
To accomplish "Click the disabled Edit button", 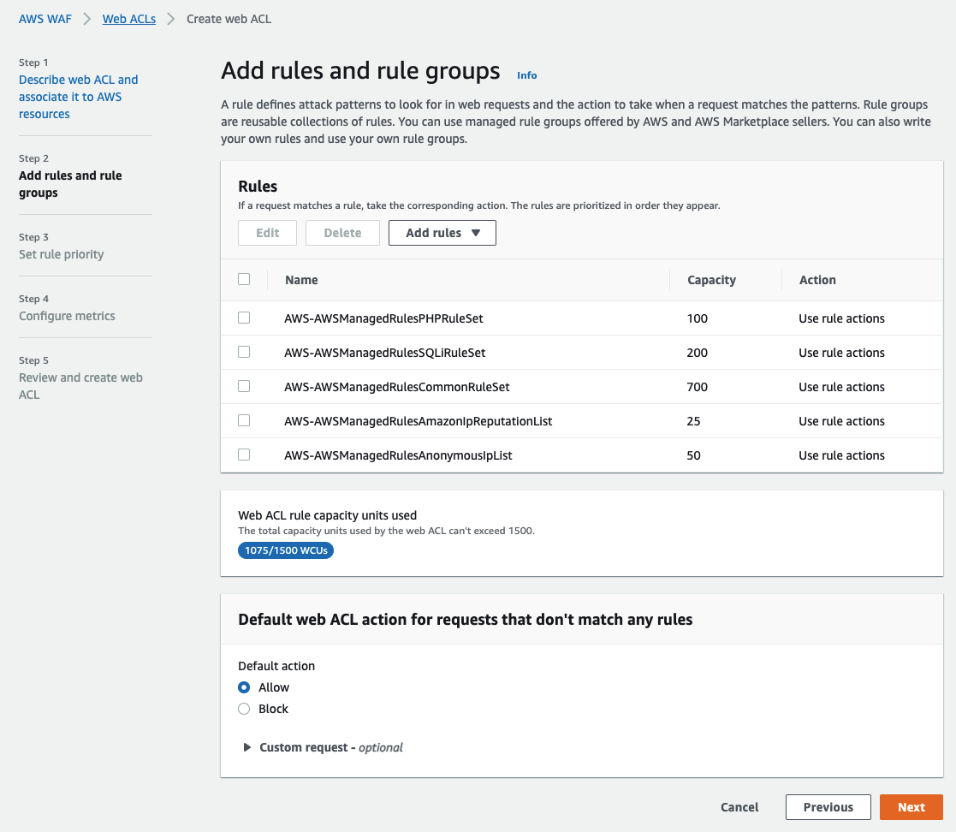I will click(x=267, y=233).
